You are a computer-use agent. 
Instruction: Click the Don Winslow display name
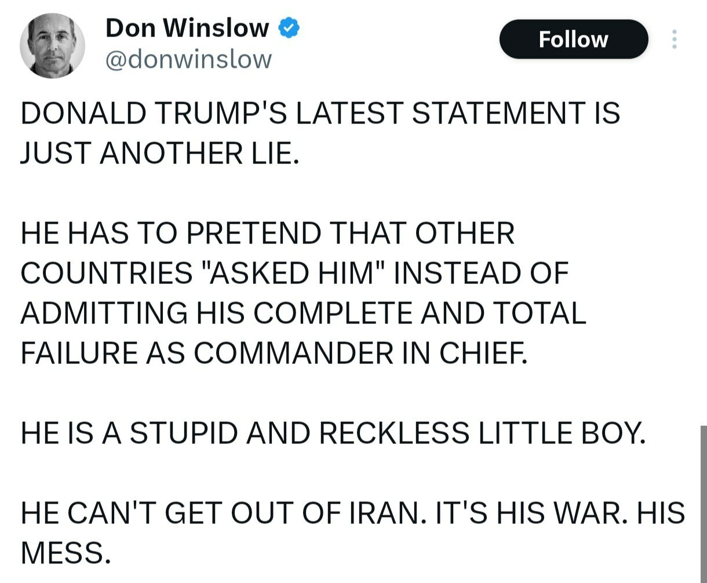click(x=187, y=28)
